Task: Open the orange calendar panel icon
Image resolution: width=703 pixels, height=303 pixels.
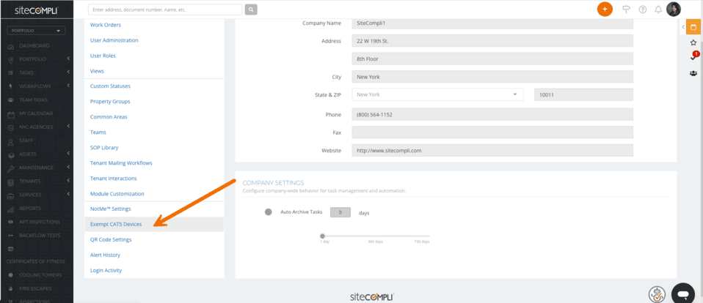Action: tap(693, 27)
